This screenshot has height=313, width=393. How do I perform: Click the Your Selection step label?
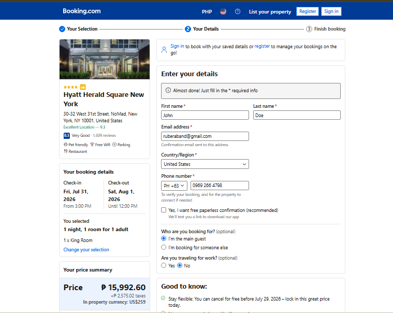82,29
